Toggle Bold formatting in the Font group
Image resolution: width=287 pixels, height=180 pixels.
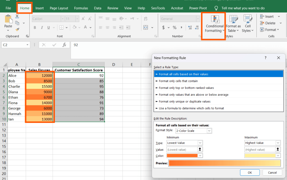35,28
